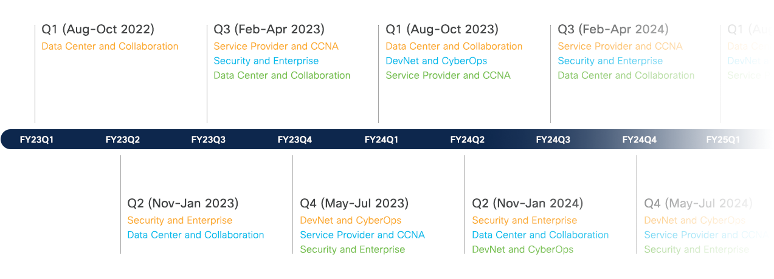
Task: Click the FY23Q1 timeline marker
Action: [x=36, y=139]
